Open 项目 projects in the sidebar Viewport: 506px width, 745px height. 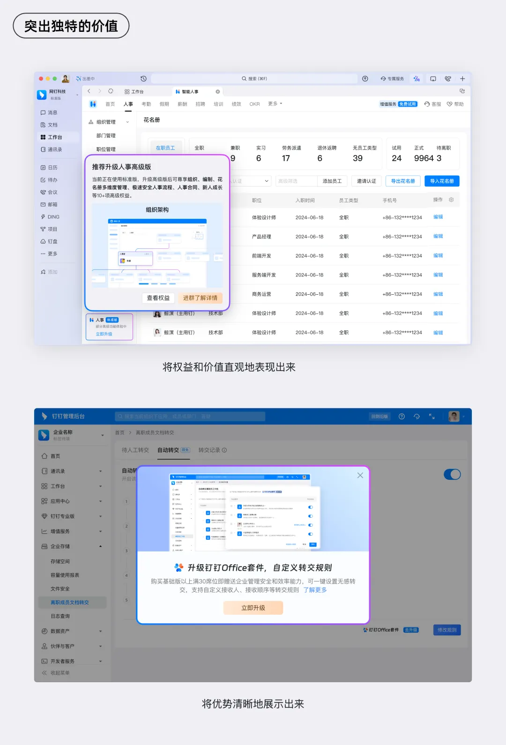pyautogui.click(x=49, y=229)
